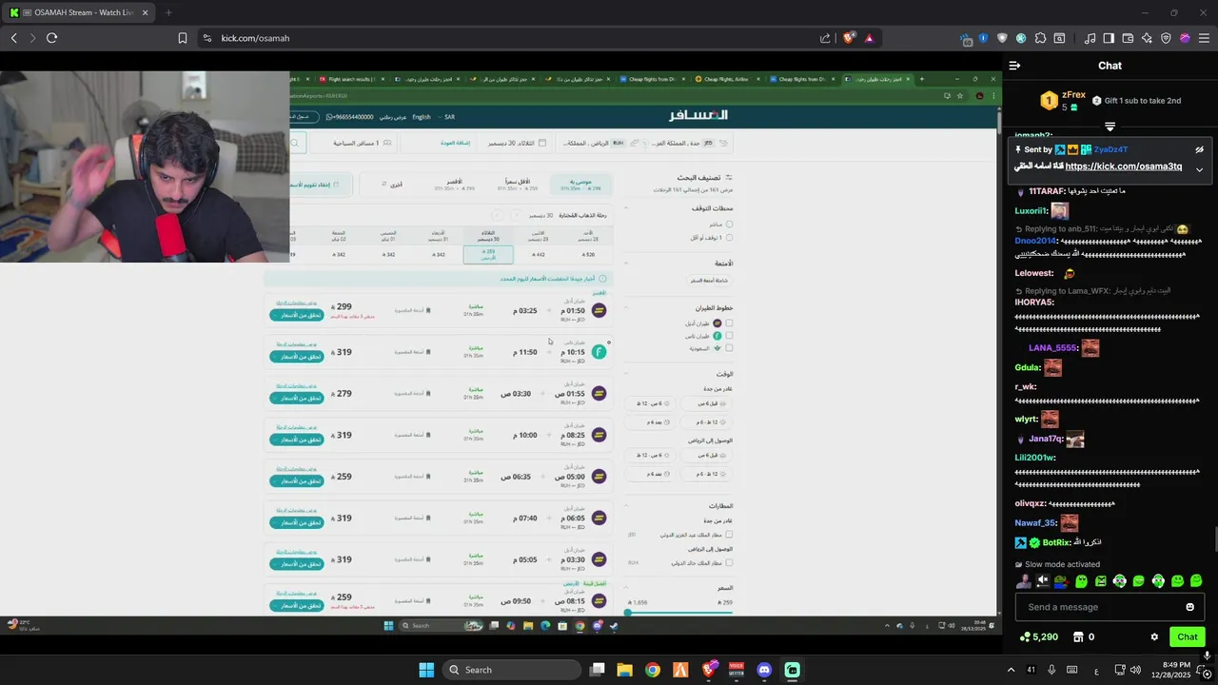The height and width of the screenshot is (685, 1218).
Task: Select موصى به sort tab in stream
Action: click(x=580, y=185)
